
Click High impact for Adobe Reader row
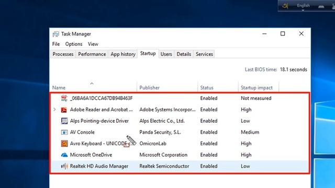coord(246,110)
